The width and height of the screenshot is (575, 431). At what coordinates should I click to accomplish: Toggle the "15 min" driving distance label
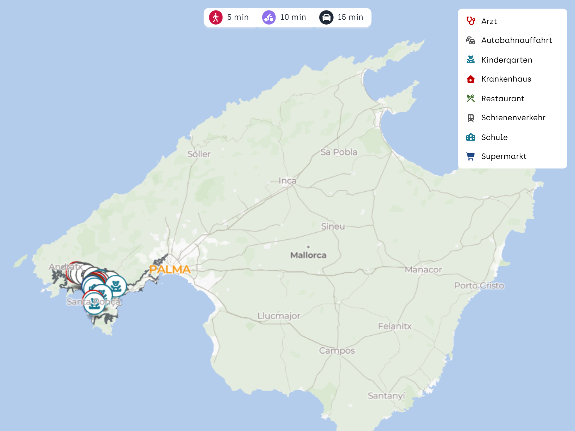[350, 17]
